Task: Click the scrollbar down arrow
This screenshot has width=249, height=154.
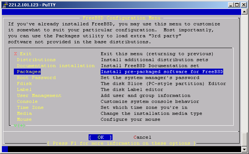Action: point(244,149)
